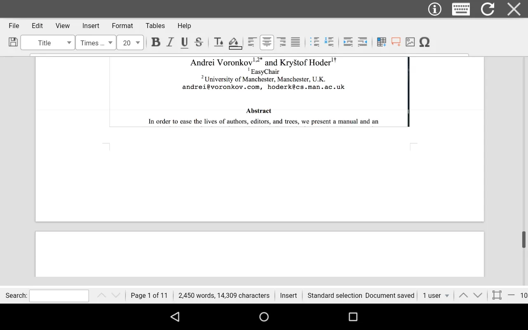
Task: Open the font color tool
Action: [x=218, y=42]
